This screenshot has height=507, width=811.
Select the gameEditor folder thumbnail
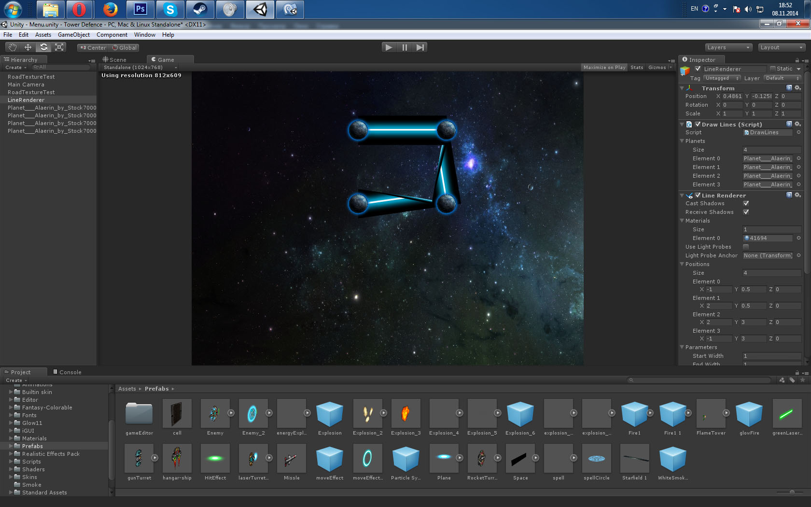click(139, 413)
